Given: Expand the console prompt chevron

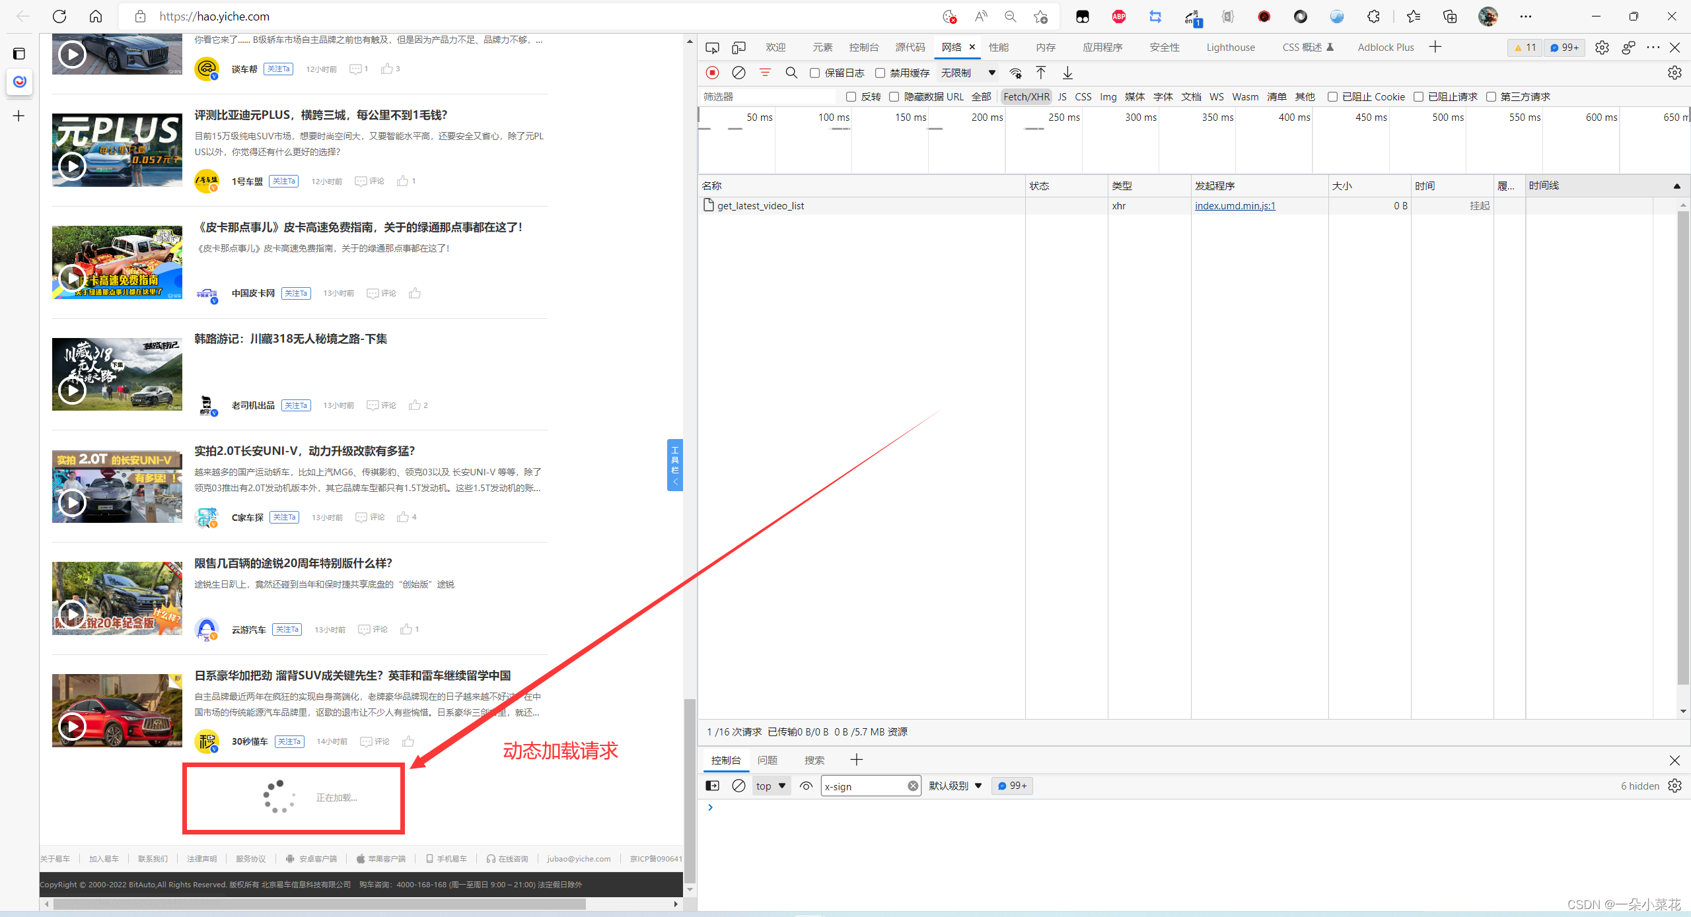Looking at the screenshot, I should (x=711, y=807).
